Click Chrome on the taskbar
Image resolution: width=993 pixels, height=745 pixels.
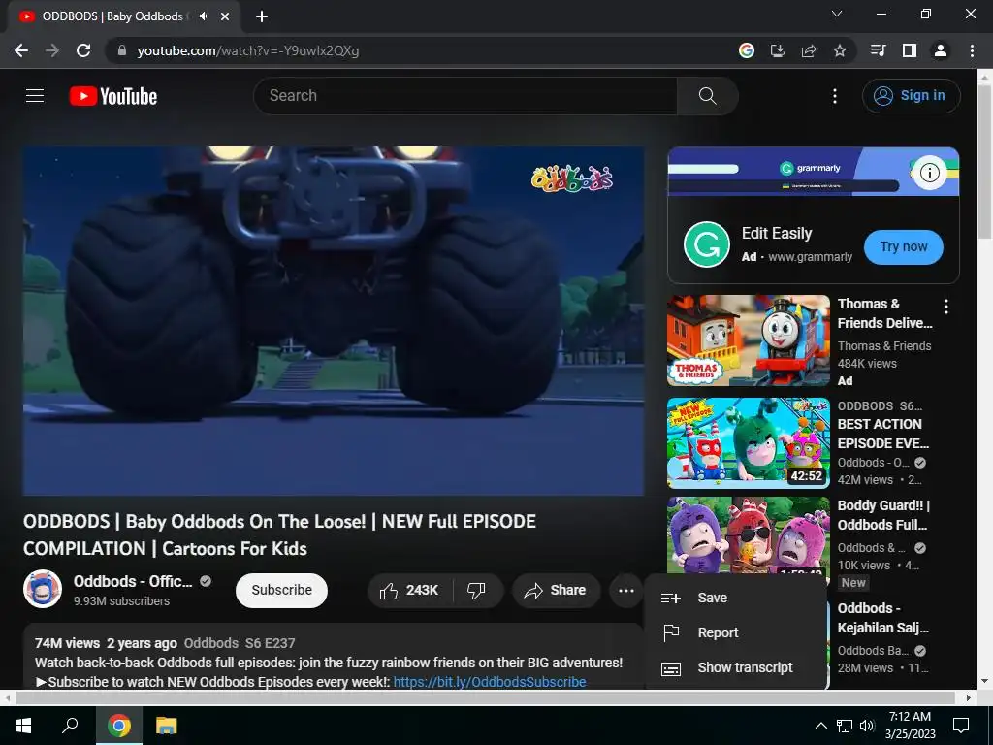[118, 726]
